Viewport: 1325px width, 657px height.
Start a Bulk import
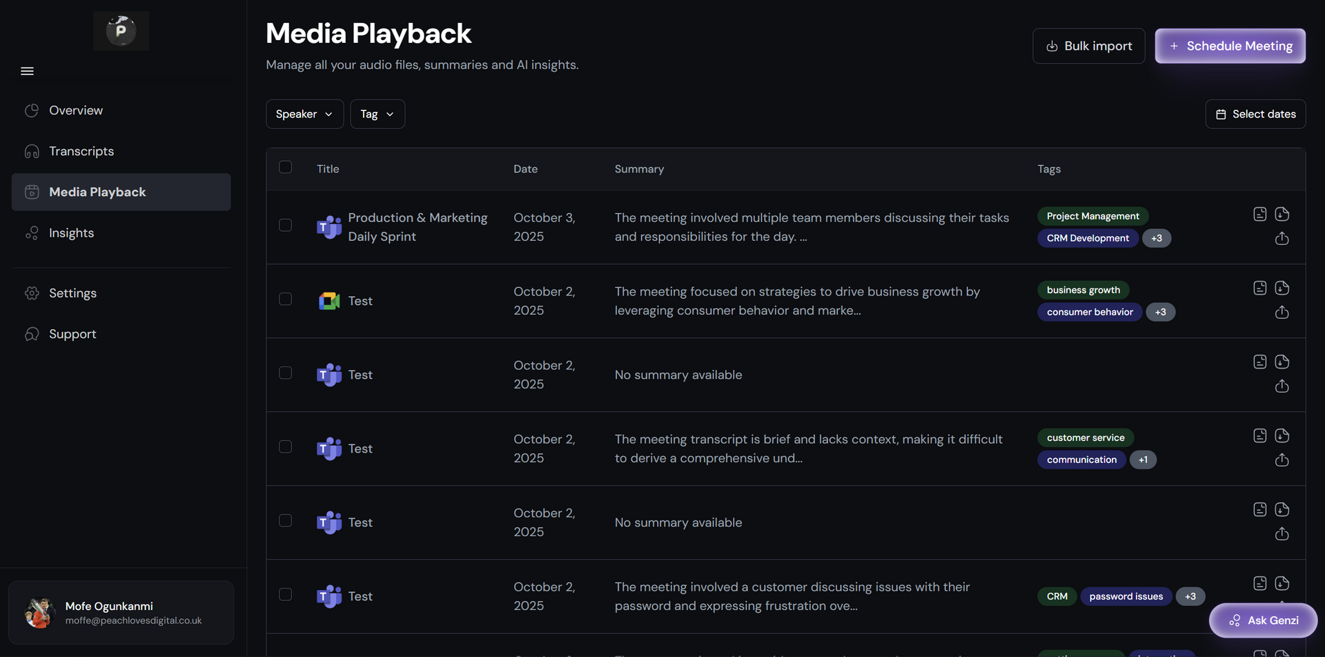1088,46
